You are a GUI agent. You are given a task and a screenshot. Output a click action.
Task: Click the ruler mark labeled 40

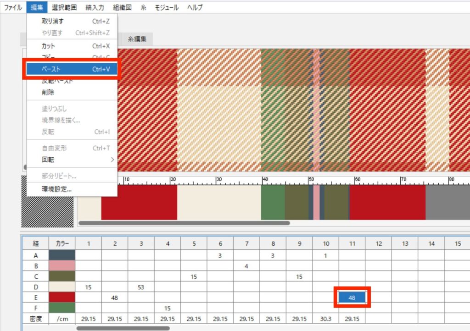coord(265,179)
